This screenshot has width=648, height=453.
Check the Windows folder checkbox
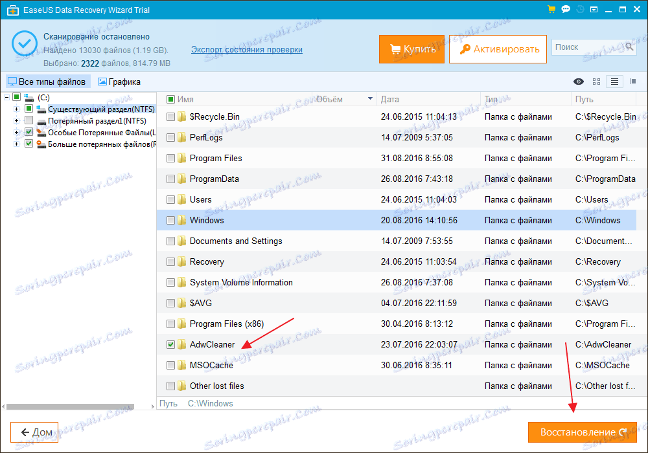click(170, 220)
